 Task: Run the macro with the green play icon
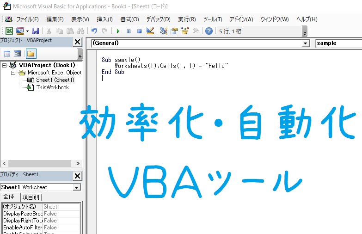pos(118,31)
